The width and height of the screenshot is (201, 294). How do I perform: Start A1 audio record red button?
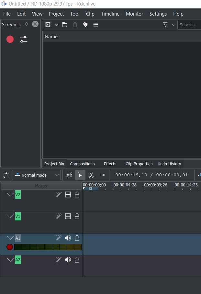(x=9, y=247)
